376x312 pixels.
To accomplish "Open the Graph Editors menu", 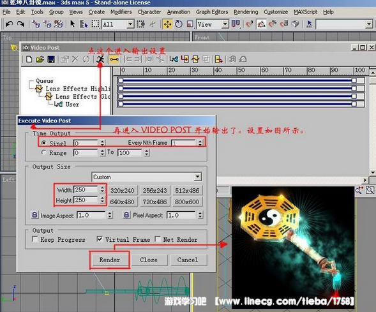I will 212,12.
